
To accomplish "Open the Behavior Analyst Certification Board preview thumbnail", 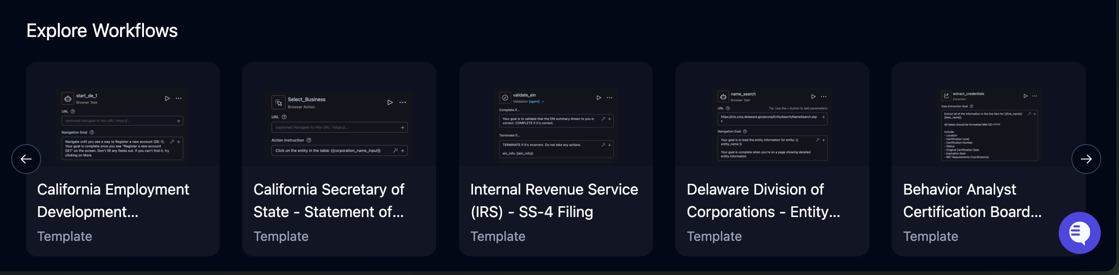I will (989, 125).
